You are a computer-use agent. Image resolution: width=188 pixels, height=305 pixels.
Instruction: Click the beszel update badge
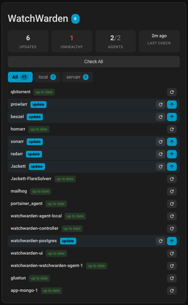[35, 117]
